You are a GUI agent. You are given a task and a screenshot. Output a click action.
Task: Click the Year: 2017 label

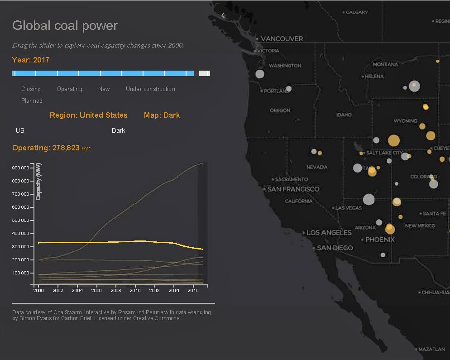31,60
